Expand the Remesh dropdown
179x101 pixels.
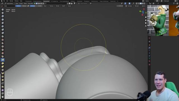(137, 6)
